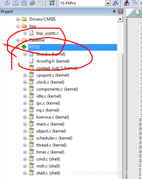Click the mem.c locked file icon
Screen dimensions: 142x179
click(31, 123)
